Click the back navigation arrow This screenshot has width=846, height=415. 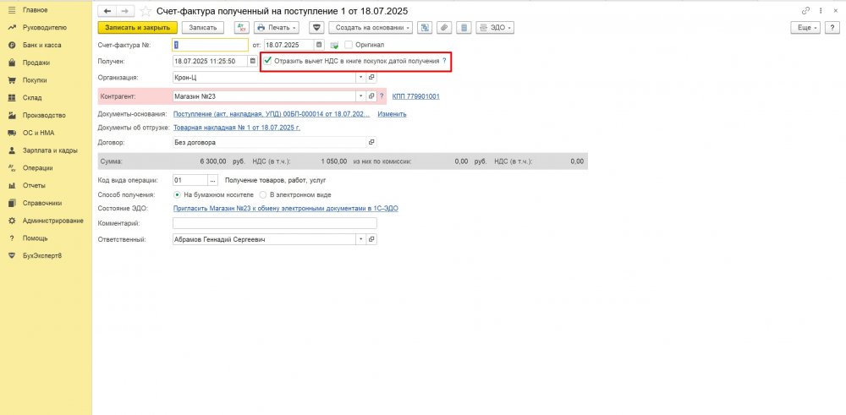107,11
